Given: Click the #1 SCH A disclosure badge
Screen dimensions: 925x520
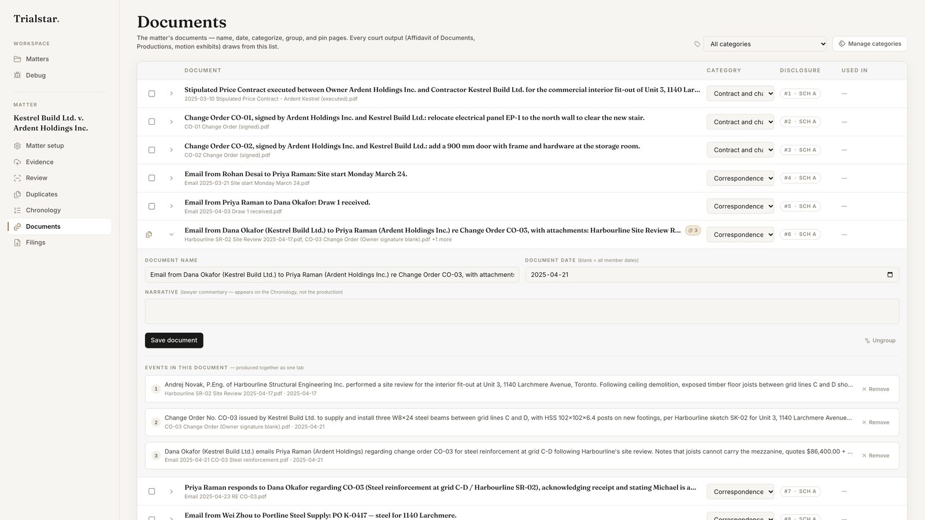Looking at the screenshot, I should 800,94.
